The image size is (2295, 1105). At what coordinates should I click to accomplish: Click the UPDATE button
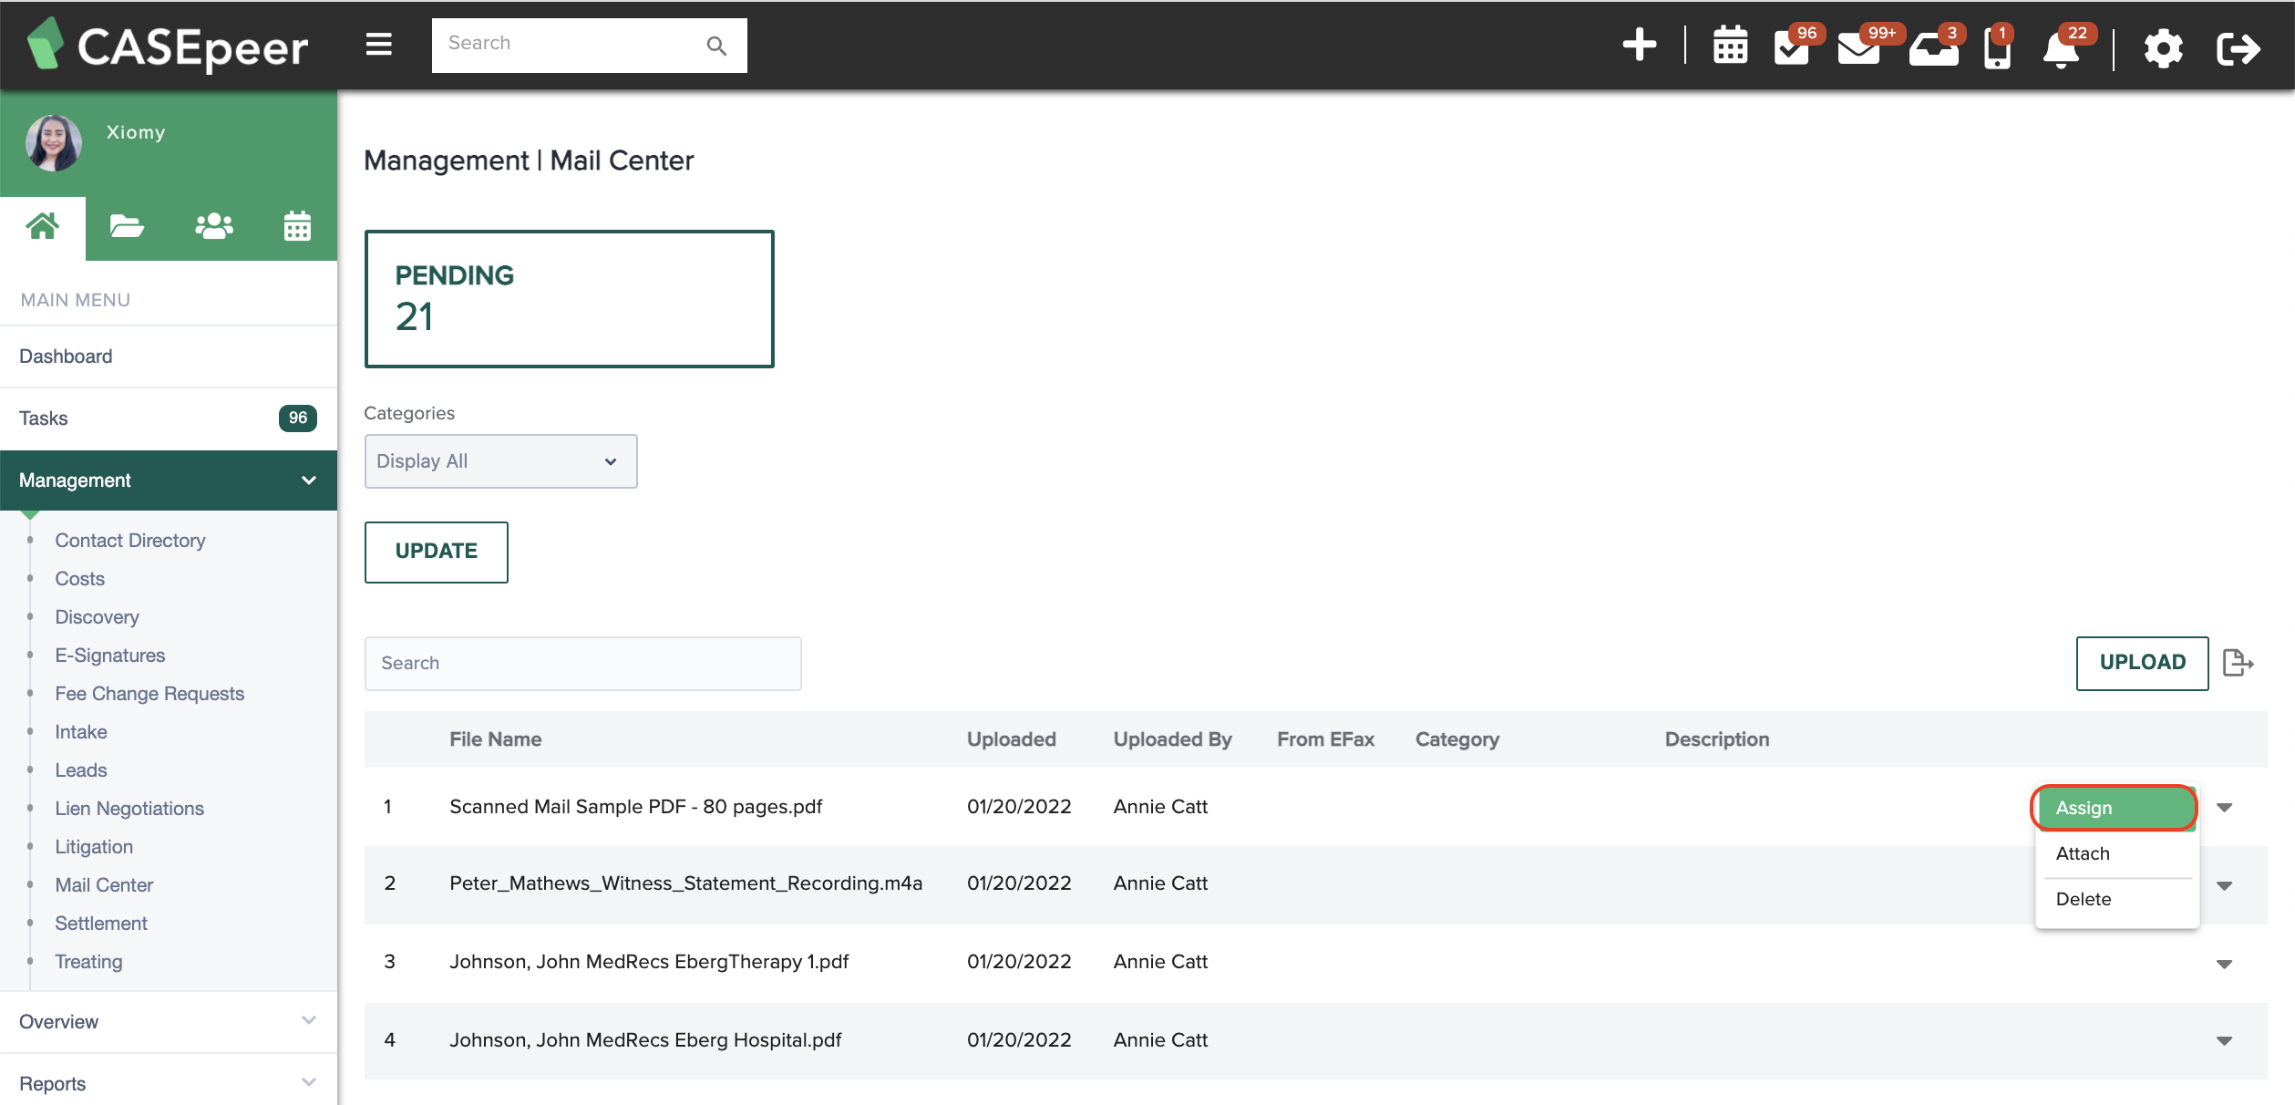tap(436, 552)
